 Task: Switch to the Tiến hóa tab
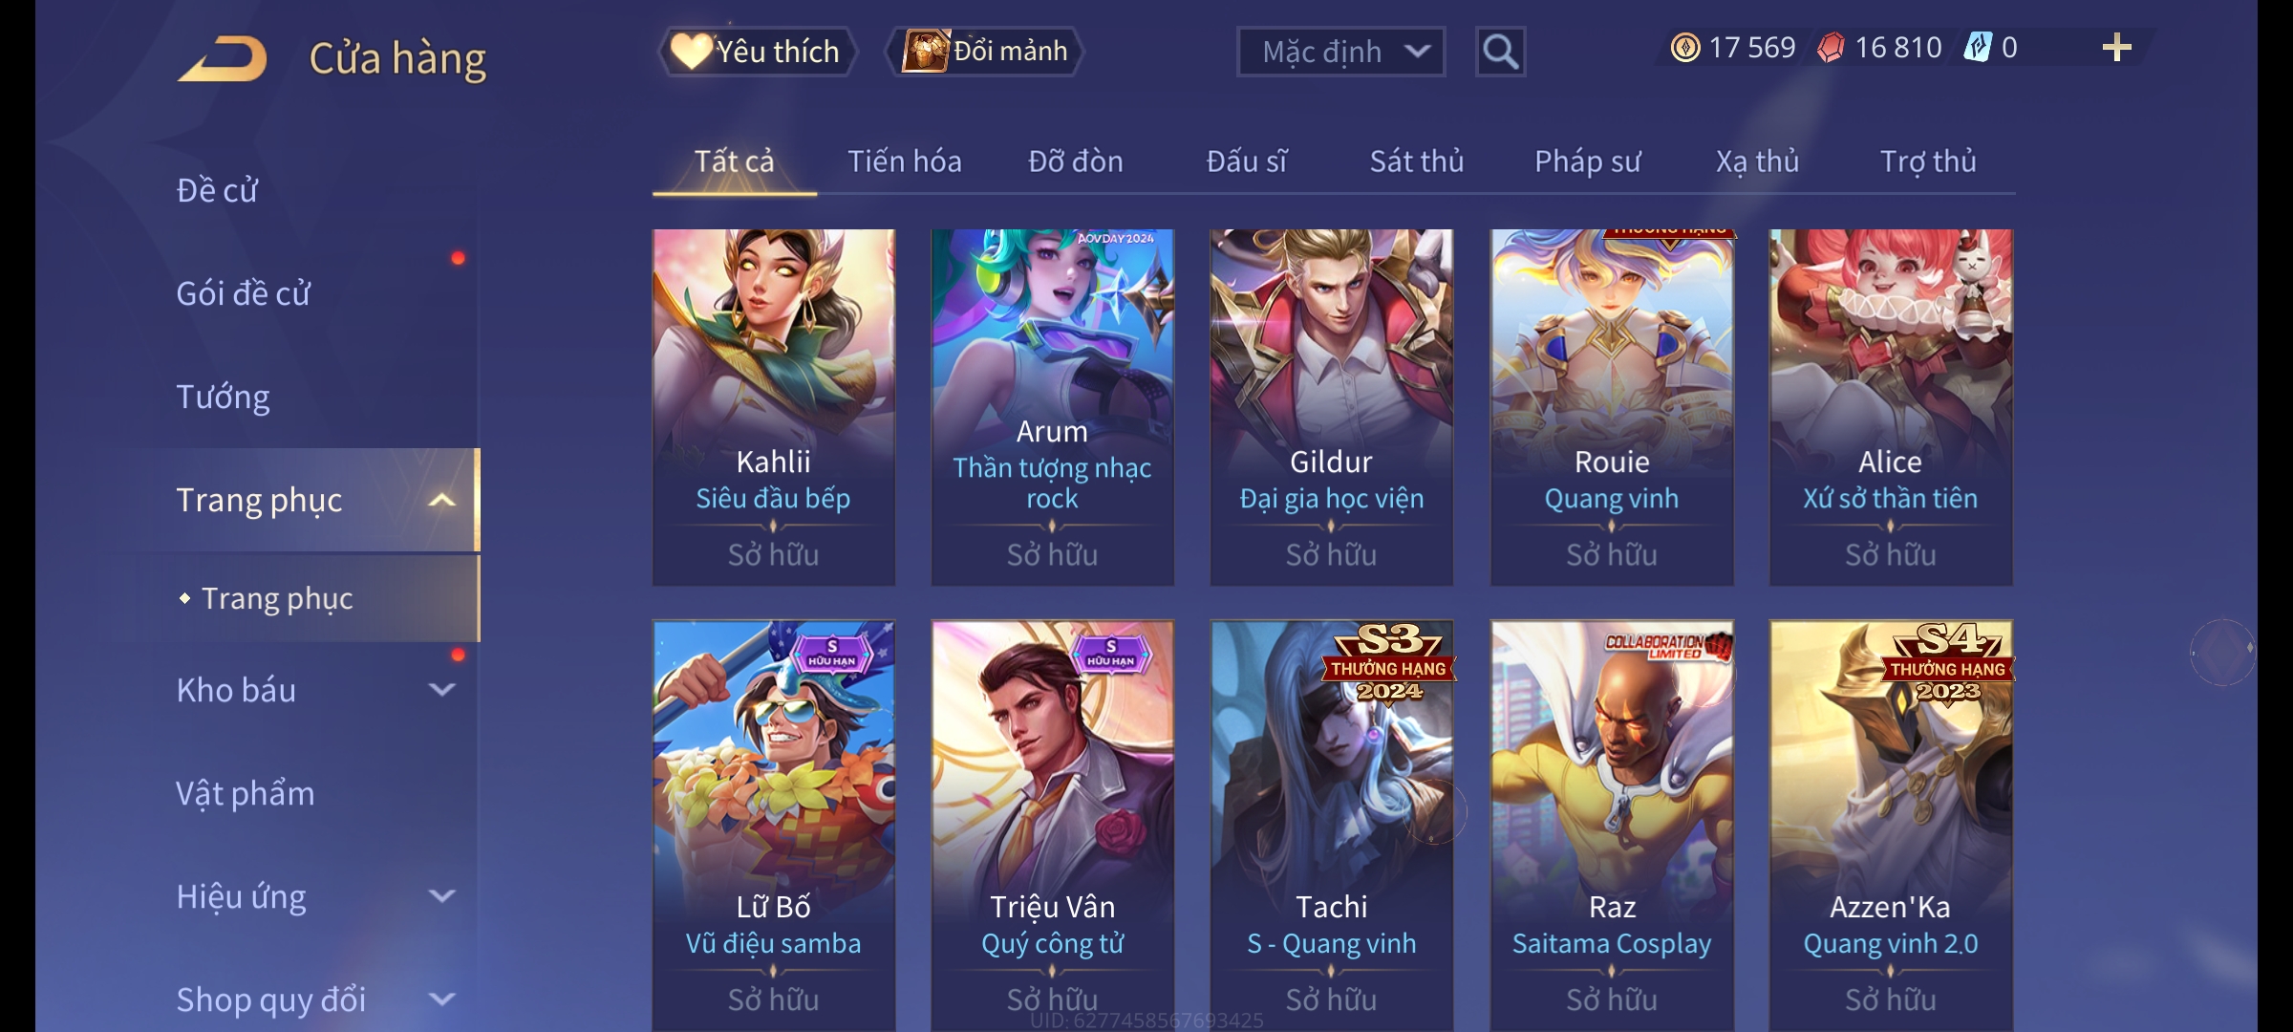pos(904,161)
